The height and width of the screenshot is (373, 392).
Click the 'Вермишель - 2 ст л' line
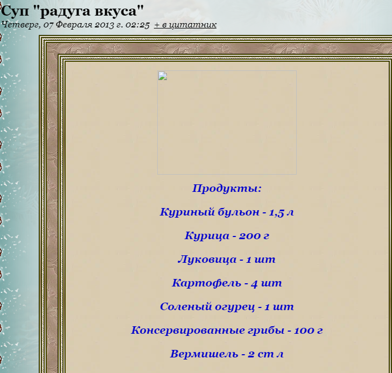click(x=227, y=354)
